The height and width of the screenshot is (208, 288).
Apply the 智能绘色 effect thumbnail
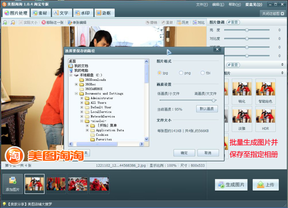(265, 92)
